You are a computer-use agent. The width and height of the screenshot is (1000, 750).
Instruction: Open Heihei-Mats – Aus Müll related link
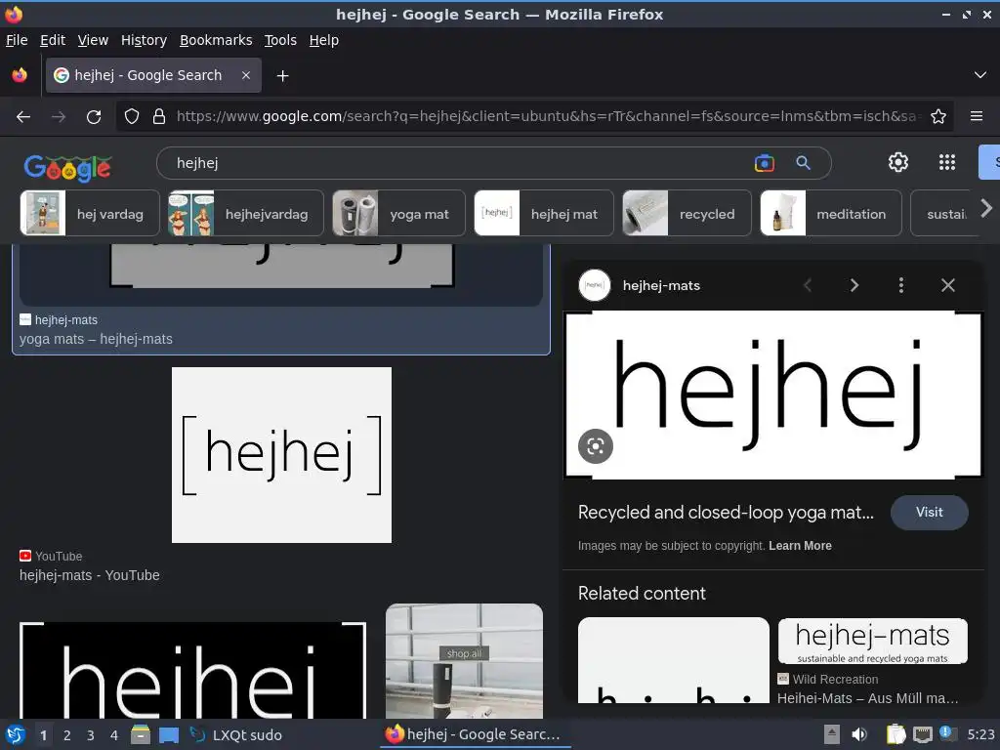click(867, 698)
